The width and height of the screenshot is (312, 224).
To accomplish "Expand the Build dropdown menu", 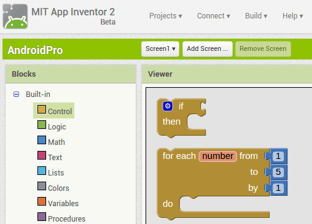I will click(256, 16).
